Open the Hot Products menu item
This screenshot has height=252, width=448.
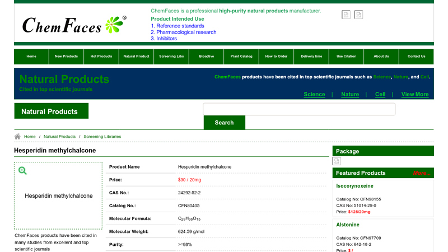point(101,57)
